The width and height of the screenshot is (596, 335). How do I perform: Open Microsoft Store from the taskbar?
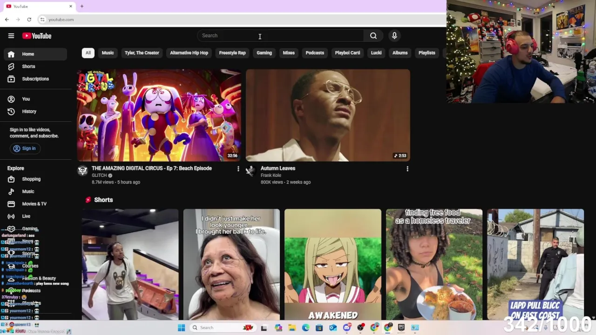[319, 328]
